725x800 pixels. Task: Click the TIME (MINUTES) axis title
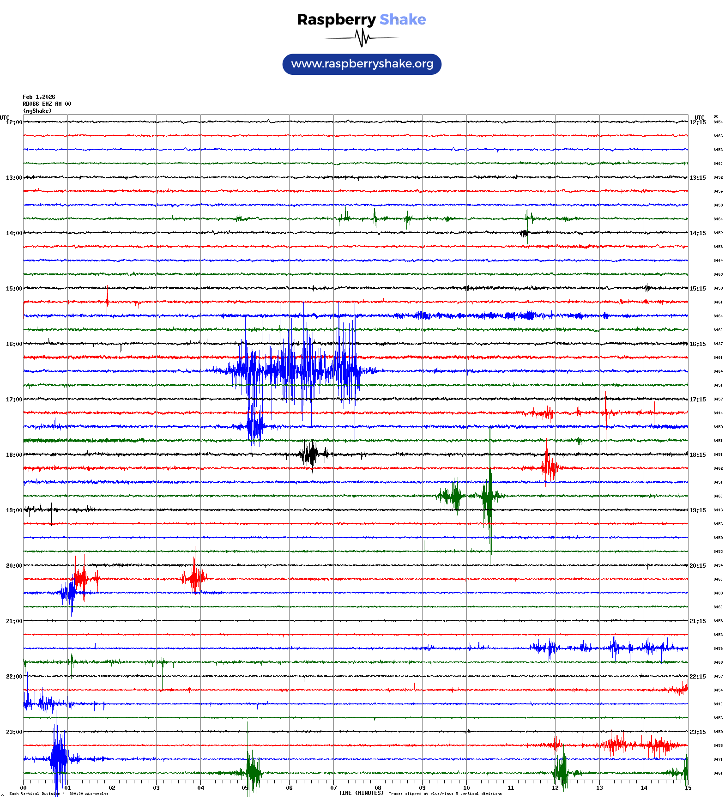[361, 793]
